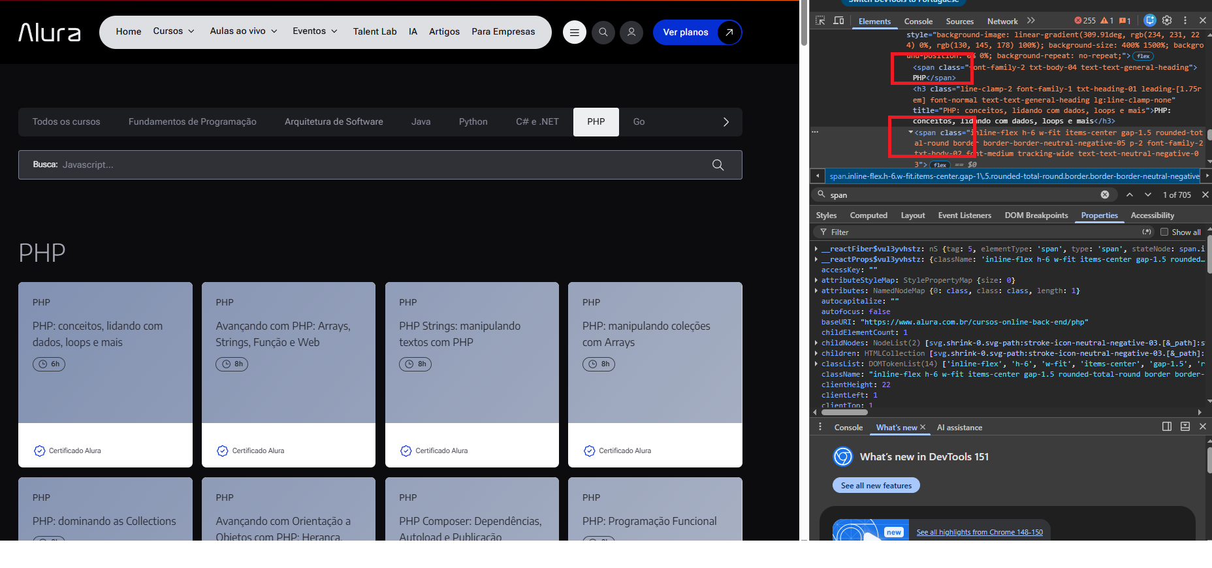
Task: Open the Cursos dropdown
Action: pos(174,31)
